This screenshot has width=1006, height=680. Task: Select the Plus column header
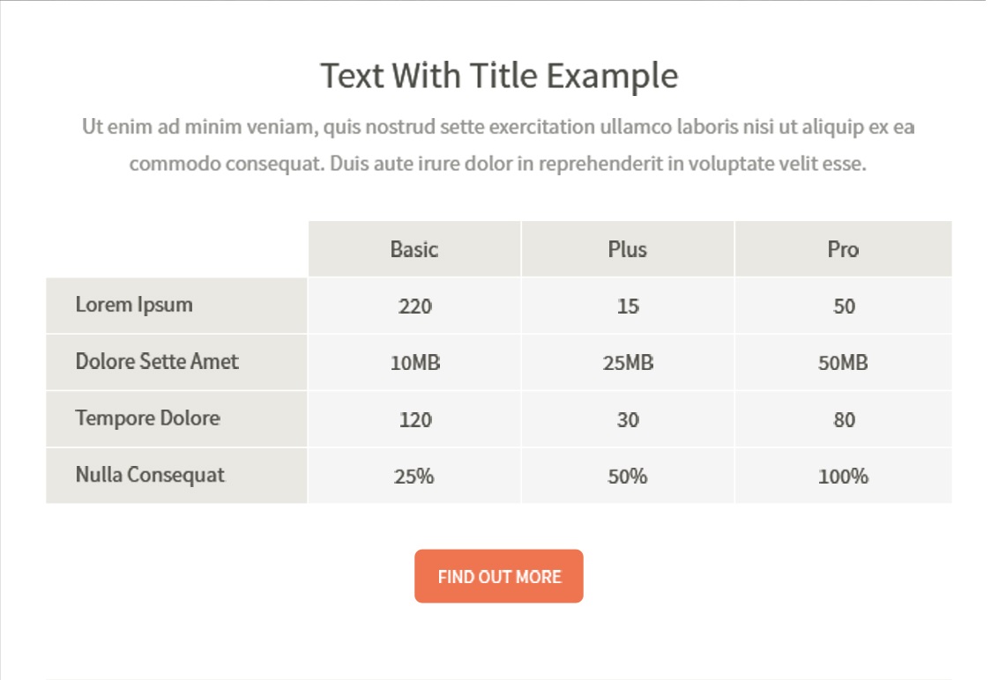pyautogui.click(x=628, y=249)
